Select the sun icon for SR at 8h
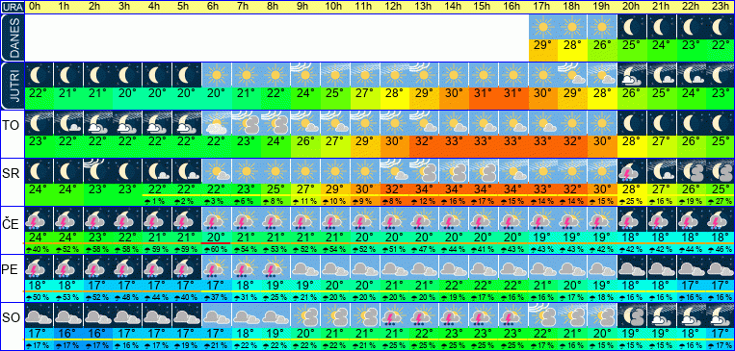Viewport: 735px width, 351px height. [276, 171]
